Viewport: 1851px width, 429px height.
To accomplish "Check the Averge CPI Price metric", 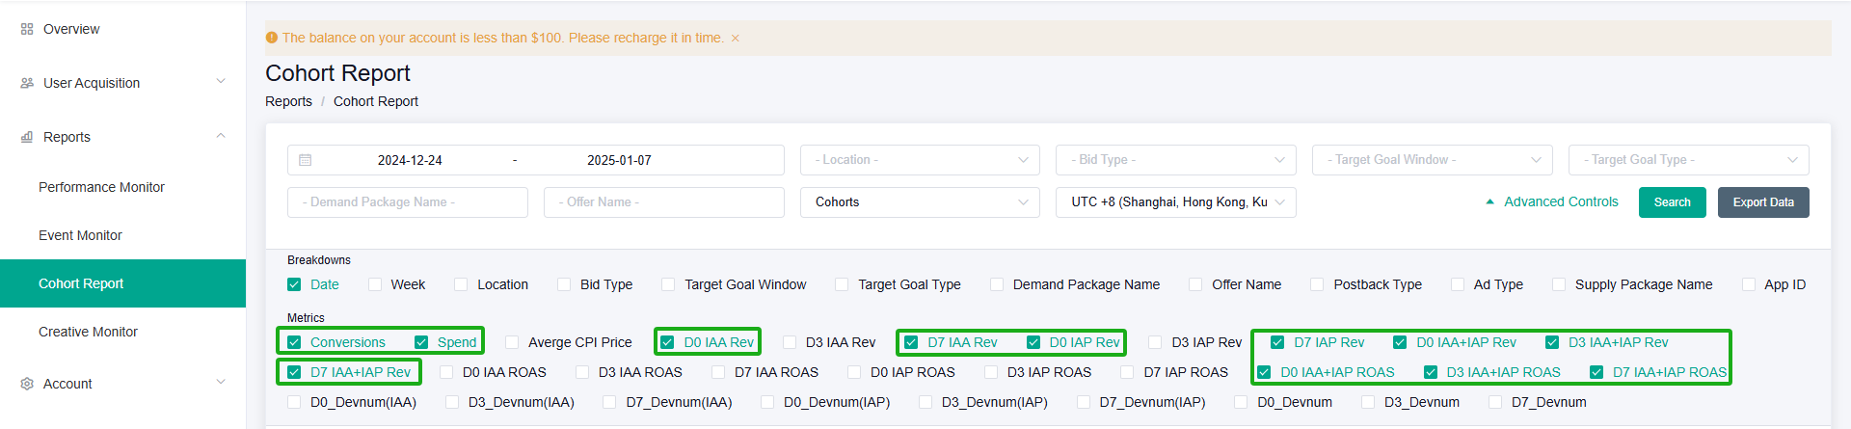I will tap(513, 342).
